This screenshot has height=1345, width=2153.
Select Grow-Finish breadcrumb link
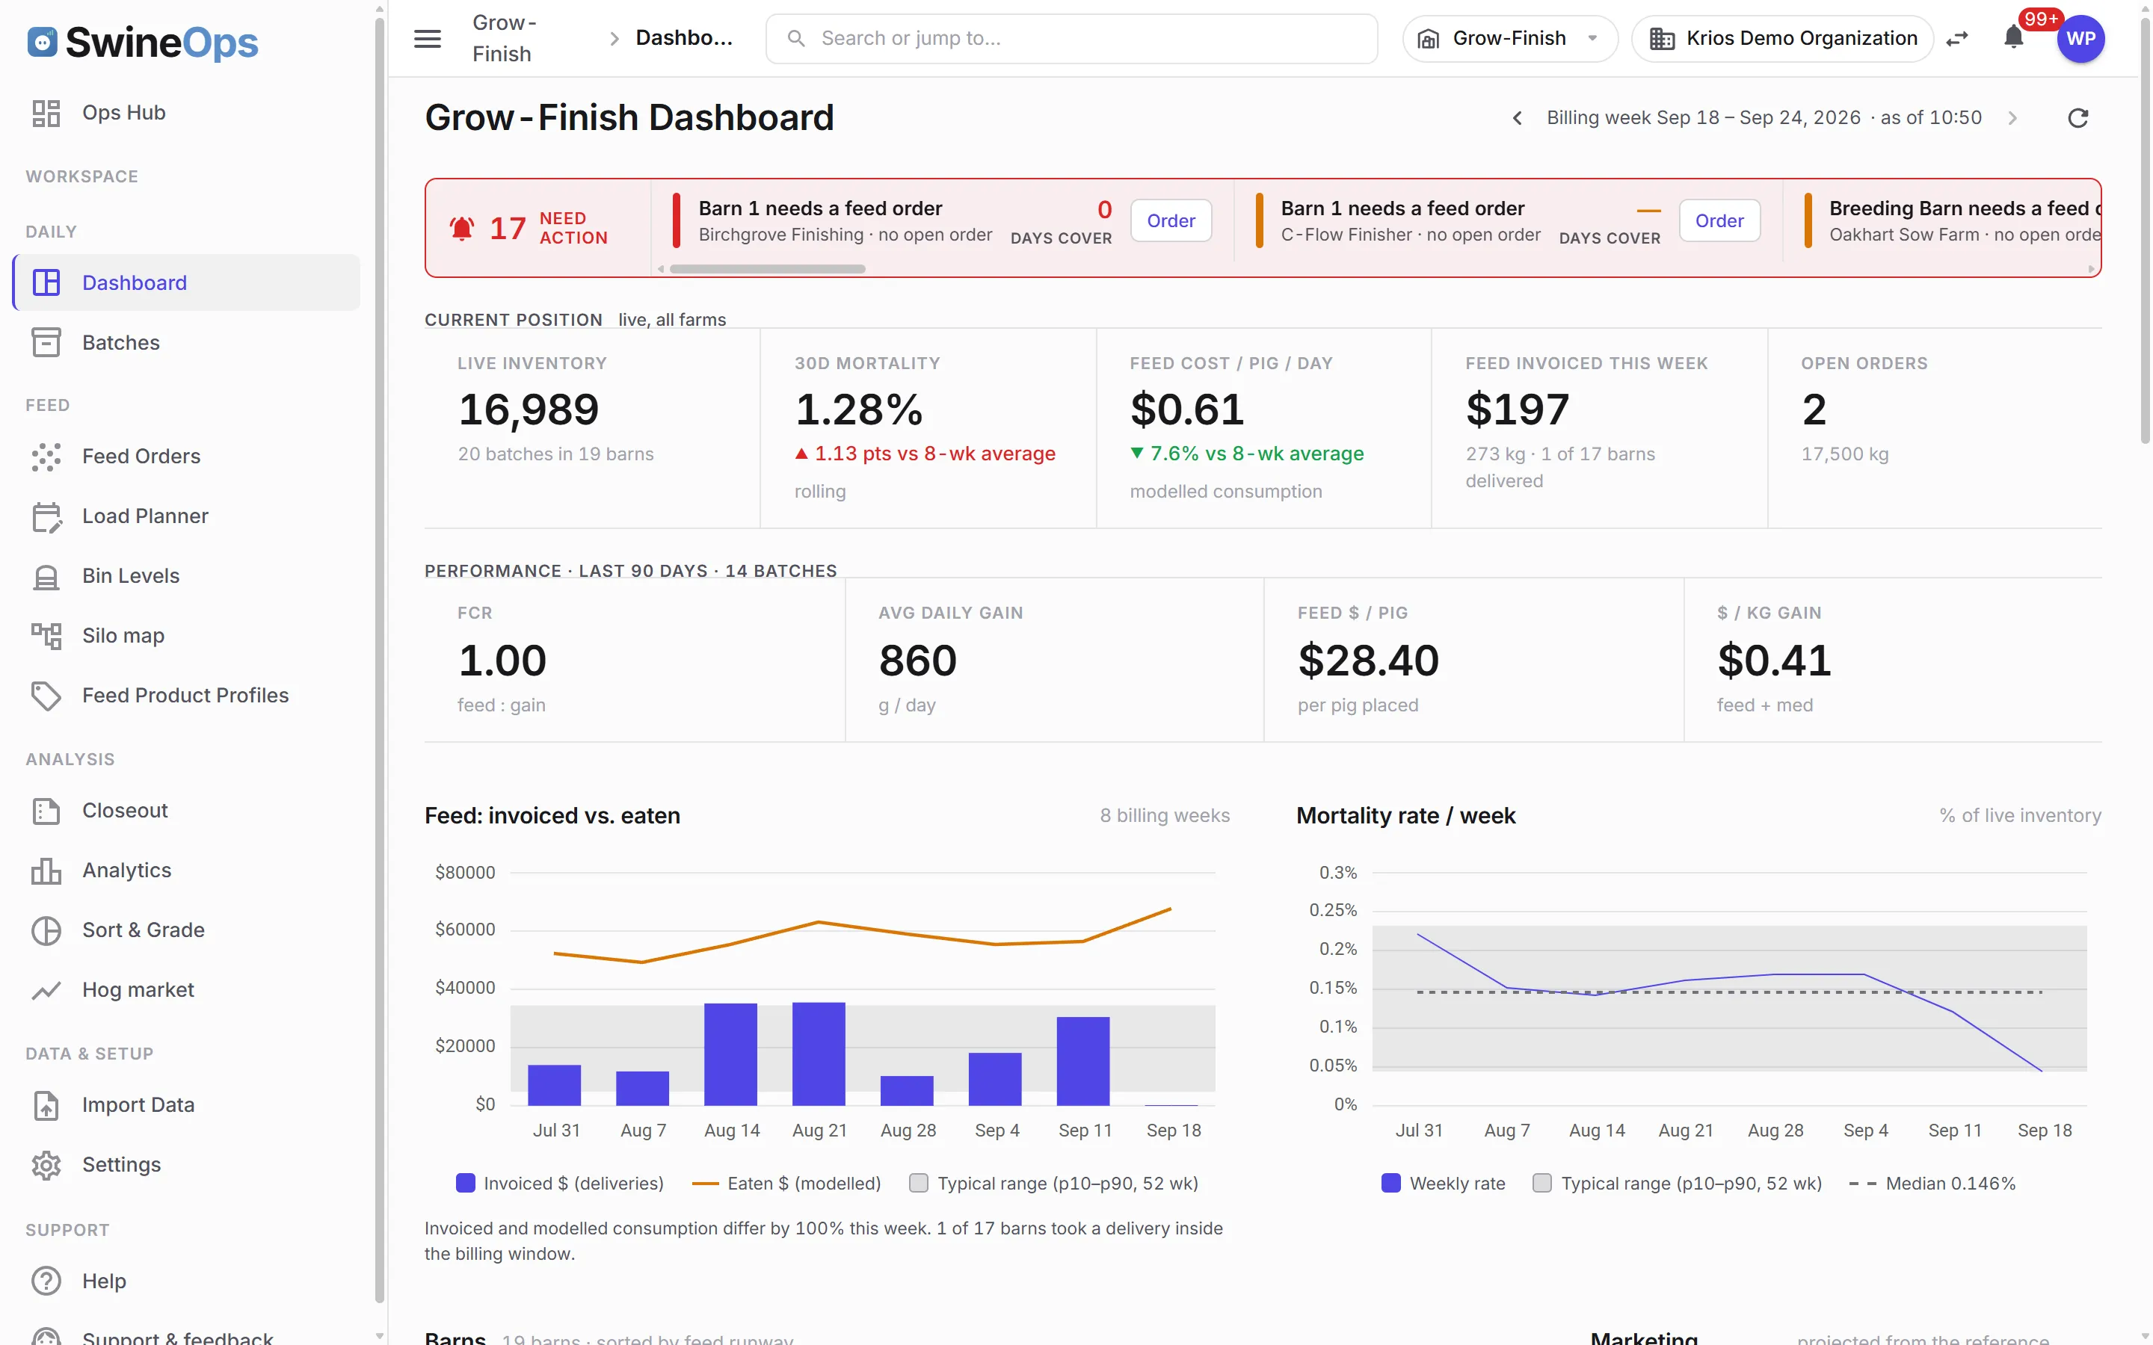pos(504,38)
